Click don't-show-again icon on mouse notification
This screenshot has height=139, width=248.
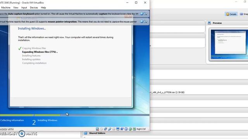[146, 21]
